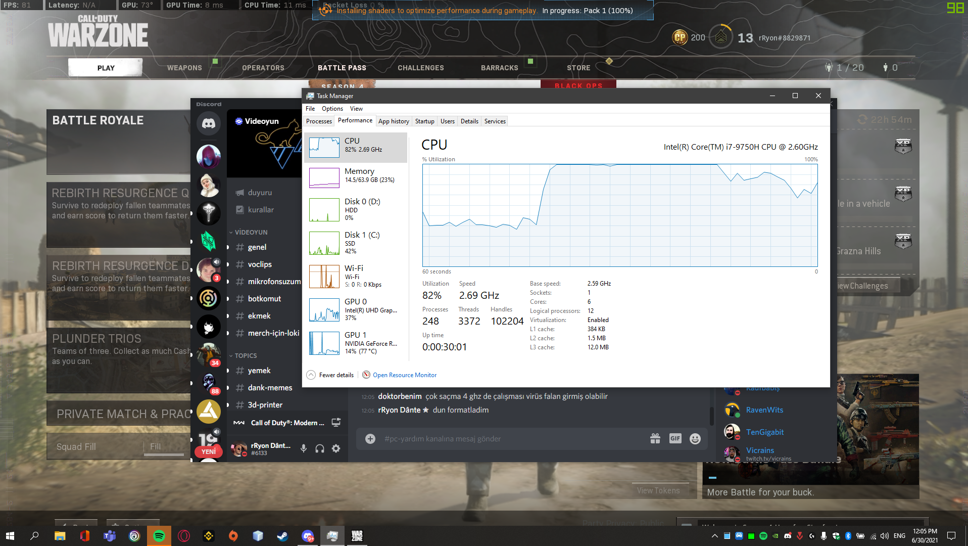Image resolution: width=968 pixels, height=546 pixels.
Task: Open Microsoft Teams from the taskbar
Action: coord(109,536)
